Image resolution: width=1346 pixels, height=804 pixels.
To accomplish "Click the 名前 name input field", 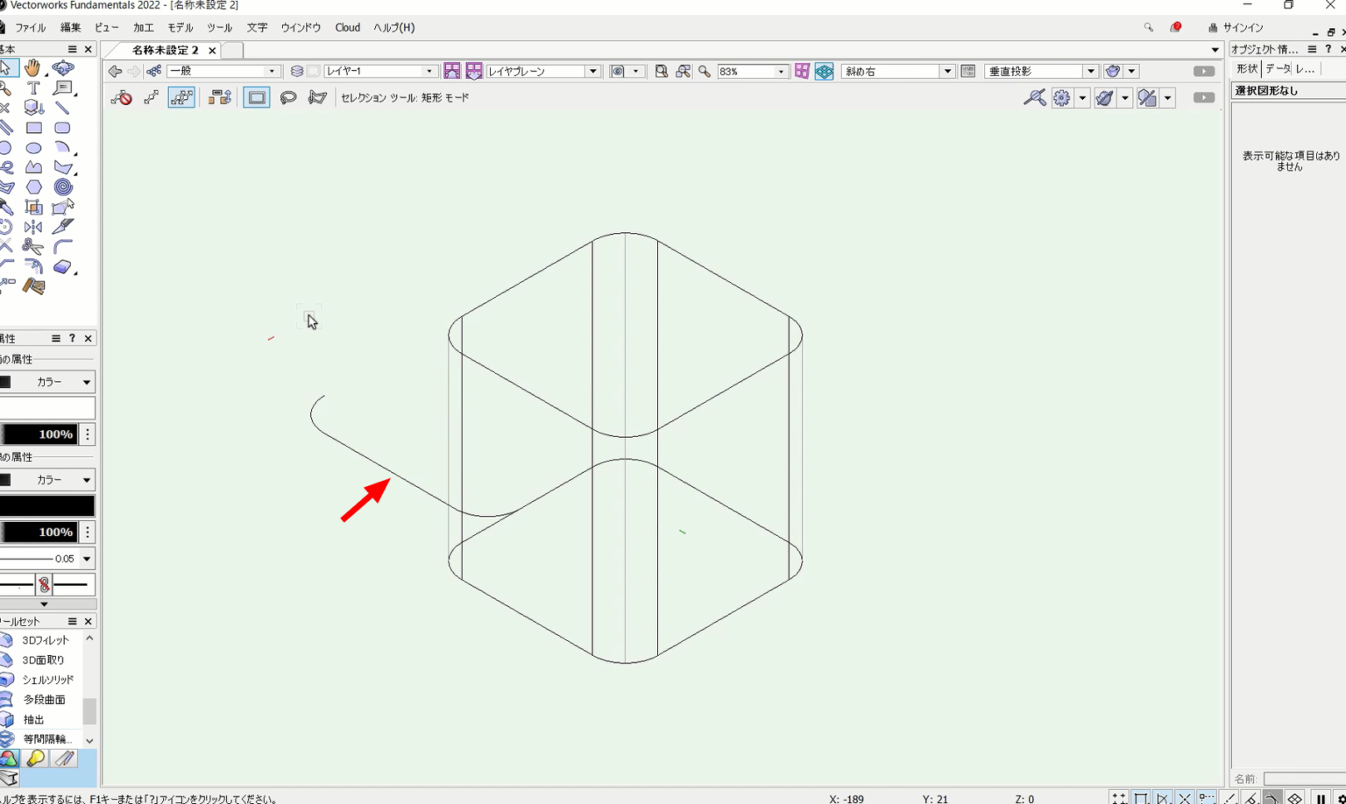I will point(1303,779).
